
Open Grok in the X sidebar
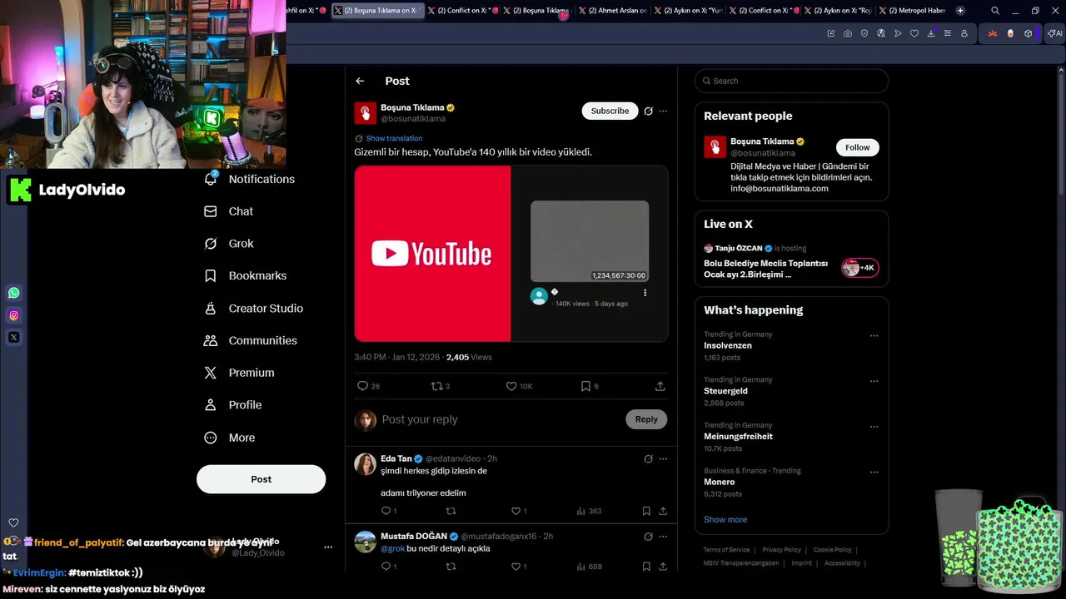coord(228,244)
